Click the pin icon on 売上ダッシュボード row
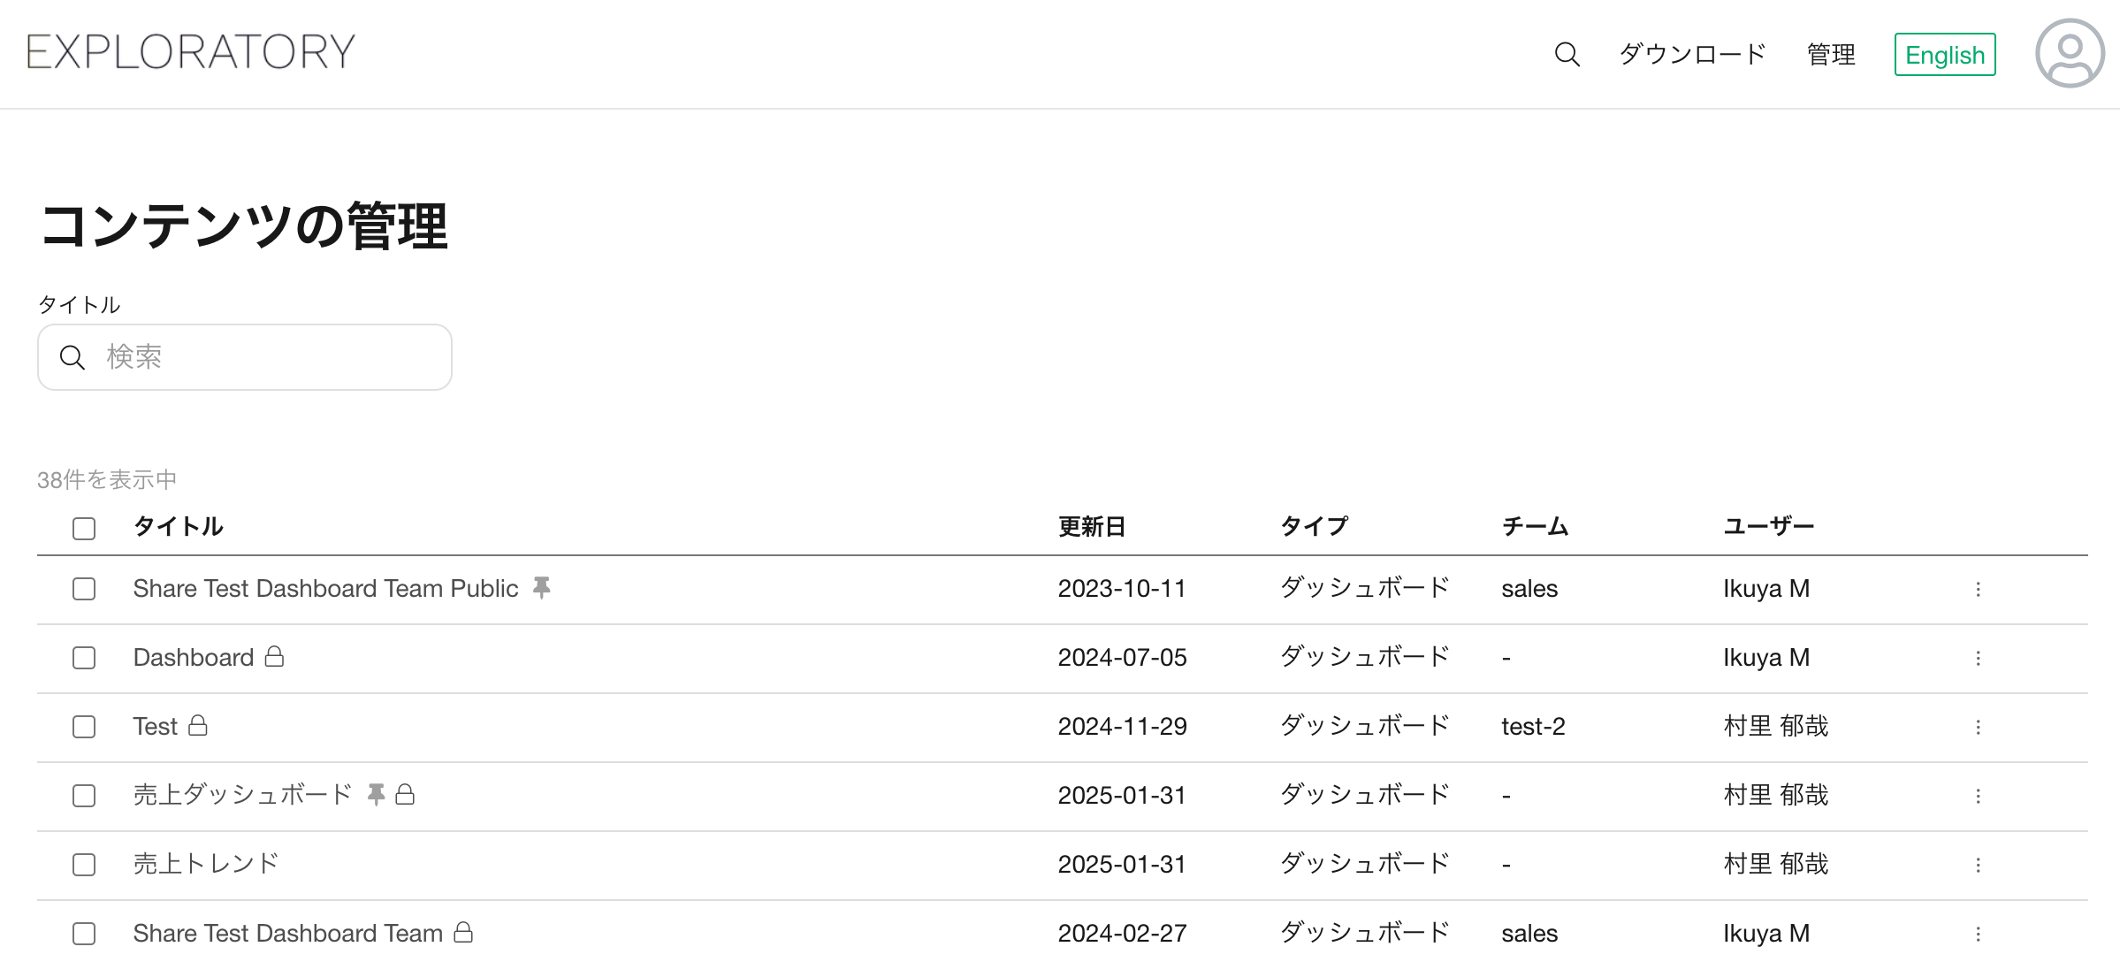Screen dimensions: 2120x962 [377, 794]
